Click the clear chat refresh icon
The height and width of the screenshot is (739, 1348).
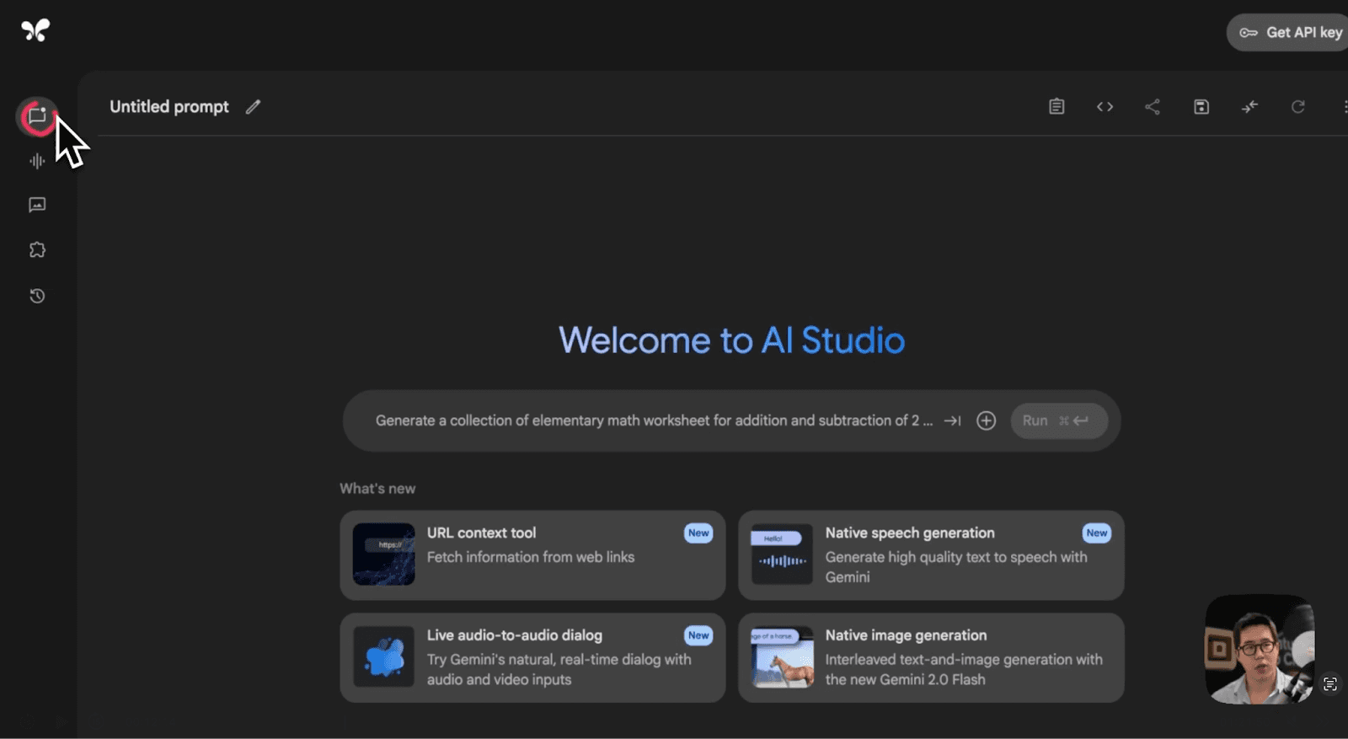1298,106
